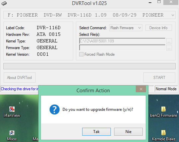Click the first file path field
This screenshot has height=142, width=179.
[122, 41]
